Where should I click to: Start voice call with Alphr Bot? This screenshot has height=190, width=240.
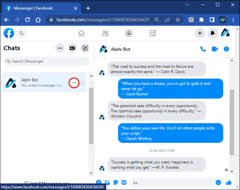pos(203,49)
